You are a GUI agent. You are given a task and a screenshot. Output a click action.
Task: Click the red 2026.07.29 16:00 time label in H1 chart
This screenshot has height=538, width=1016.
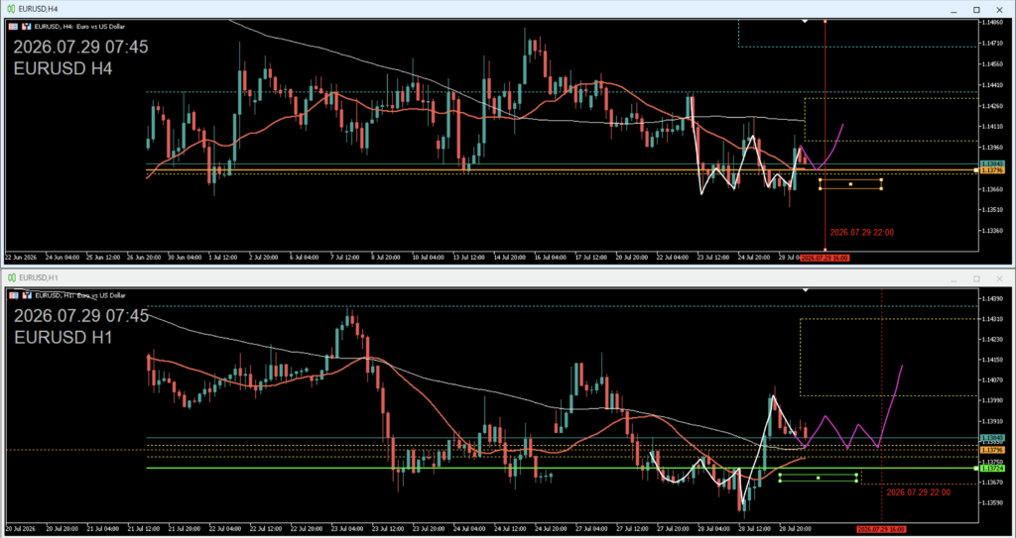coord(881,529)
